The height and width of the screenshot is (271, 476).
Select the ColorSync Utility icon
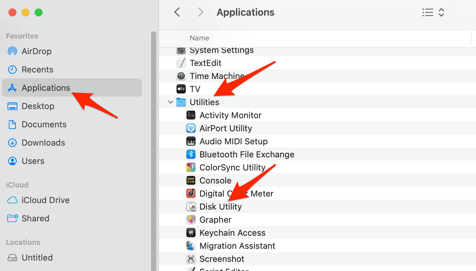(x=191, y=167)
